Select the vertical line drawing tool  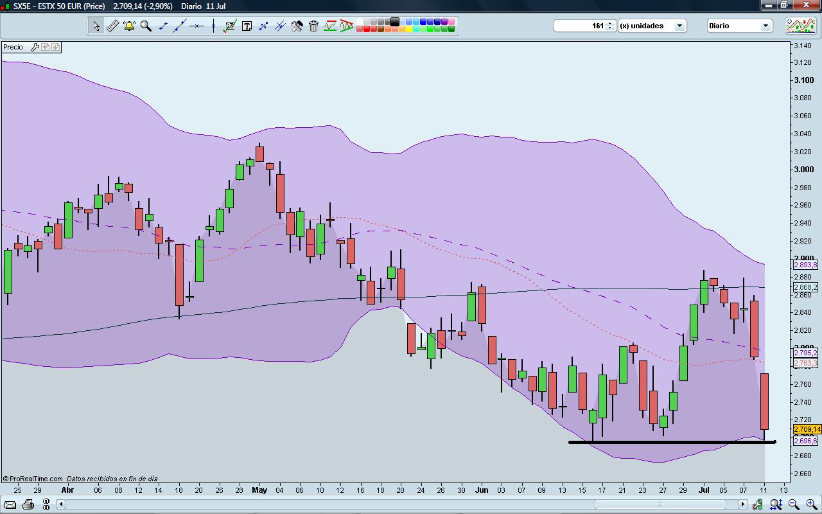pyautogui.click(x=213, y=26)
